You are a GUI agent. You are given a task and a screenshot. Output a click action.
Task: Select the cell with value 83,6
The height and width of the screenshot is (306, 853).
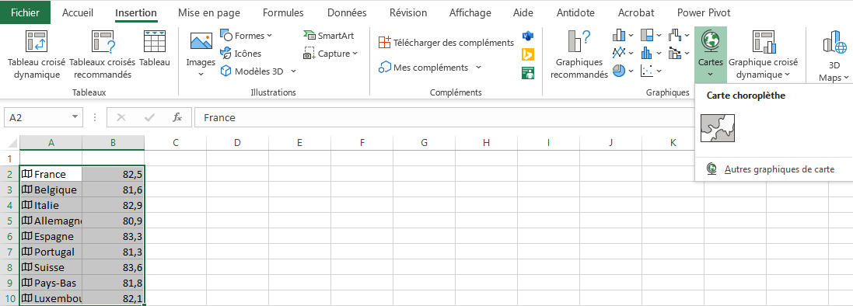tap(114, 267)
